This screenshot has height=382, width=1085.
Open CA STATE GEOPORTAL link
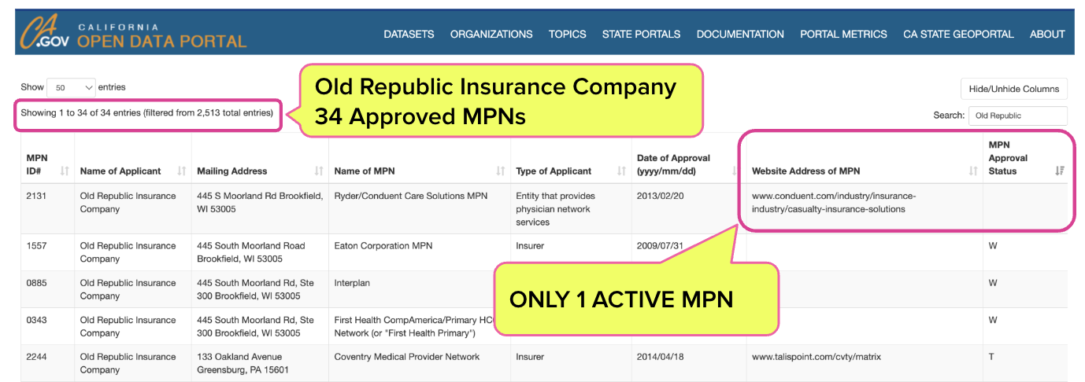click(x=958, y=34)
